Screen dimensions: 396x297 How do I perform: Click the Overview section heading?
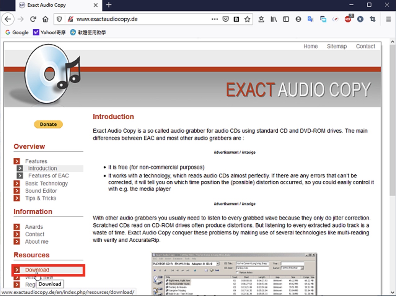(x=29, y=147)
